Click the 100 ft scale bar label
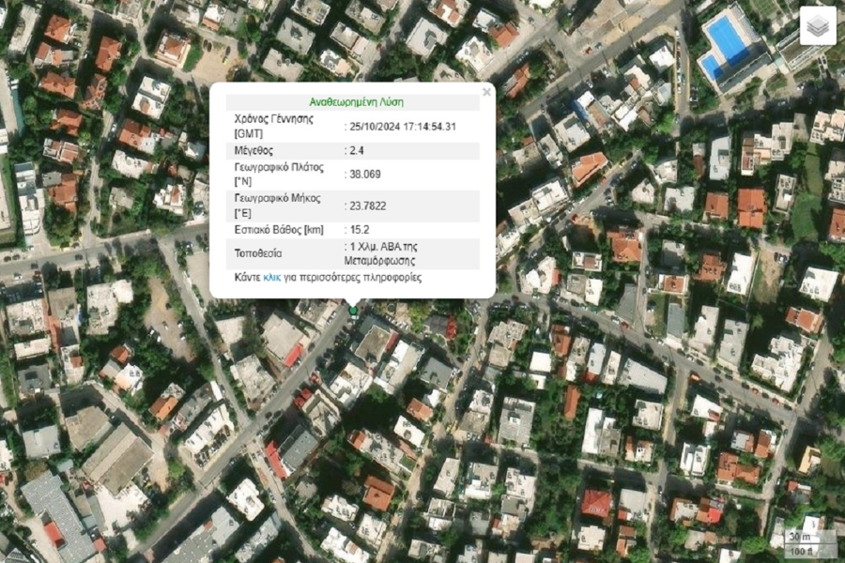This screenshot has height=563, width=845. point(799,550)
